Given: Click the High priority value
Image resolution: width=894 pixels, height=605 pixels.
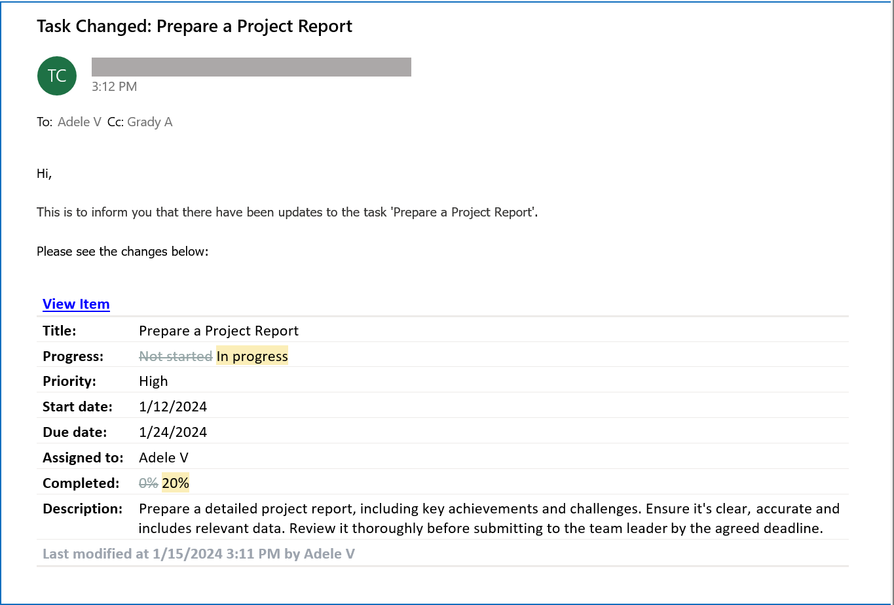Looking at the screenshot, I should coord(153,381).
